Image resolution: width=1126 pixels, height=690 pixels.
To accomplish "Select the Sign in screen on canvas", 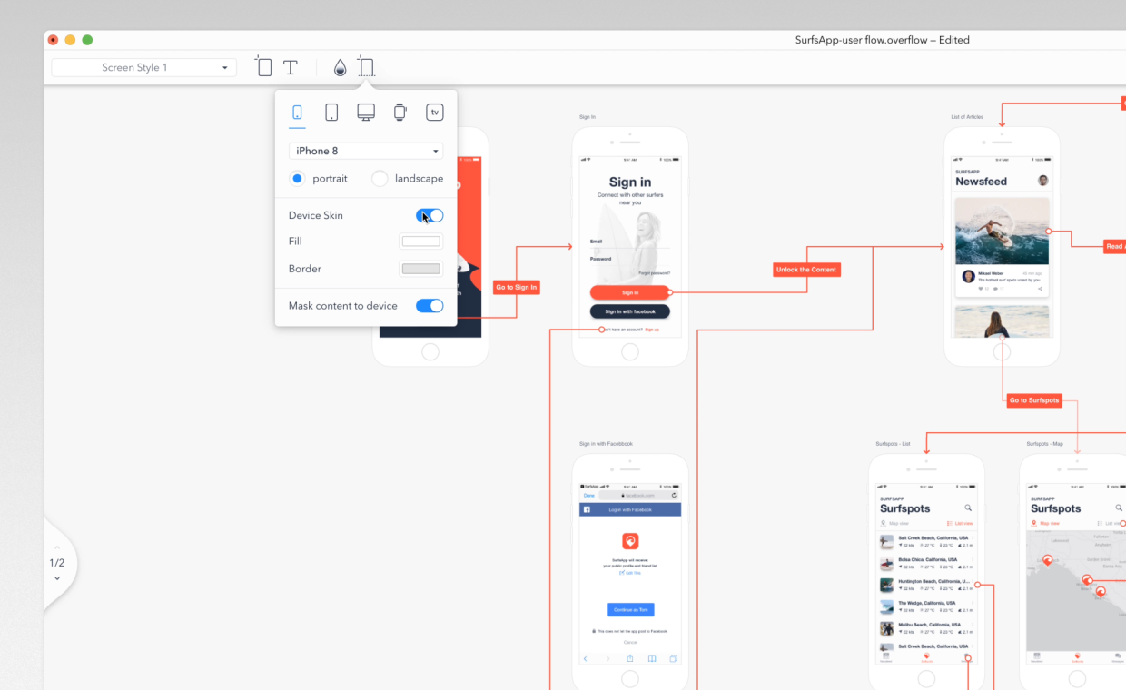I will [x=630, y=245].
